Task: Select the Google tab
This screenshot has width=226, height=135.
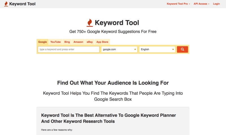Action: click(43, 42)
